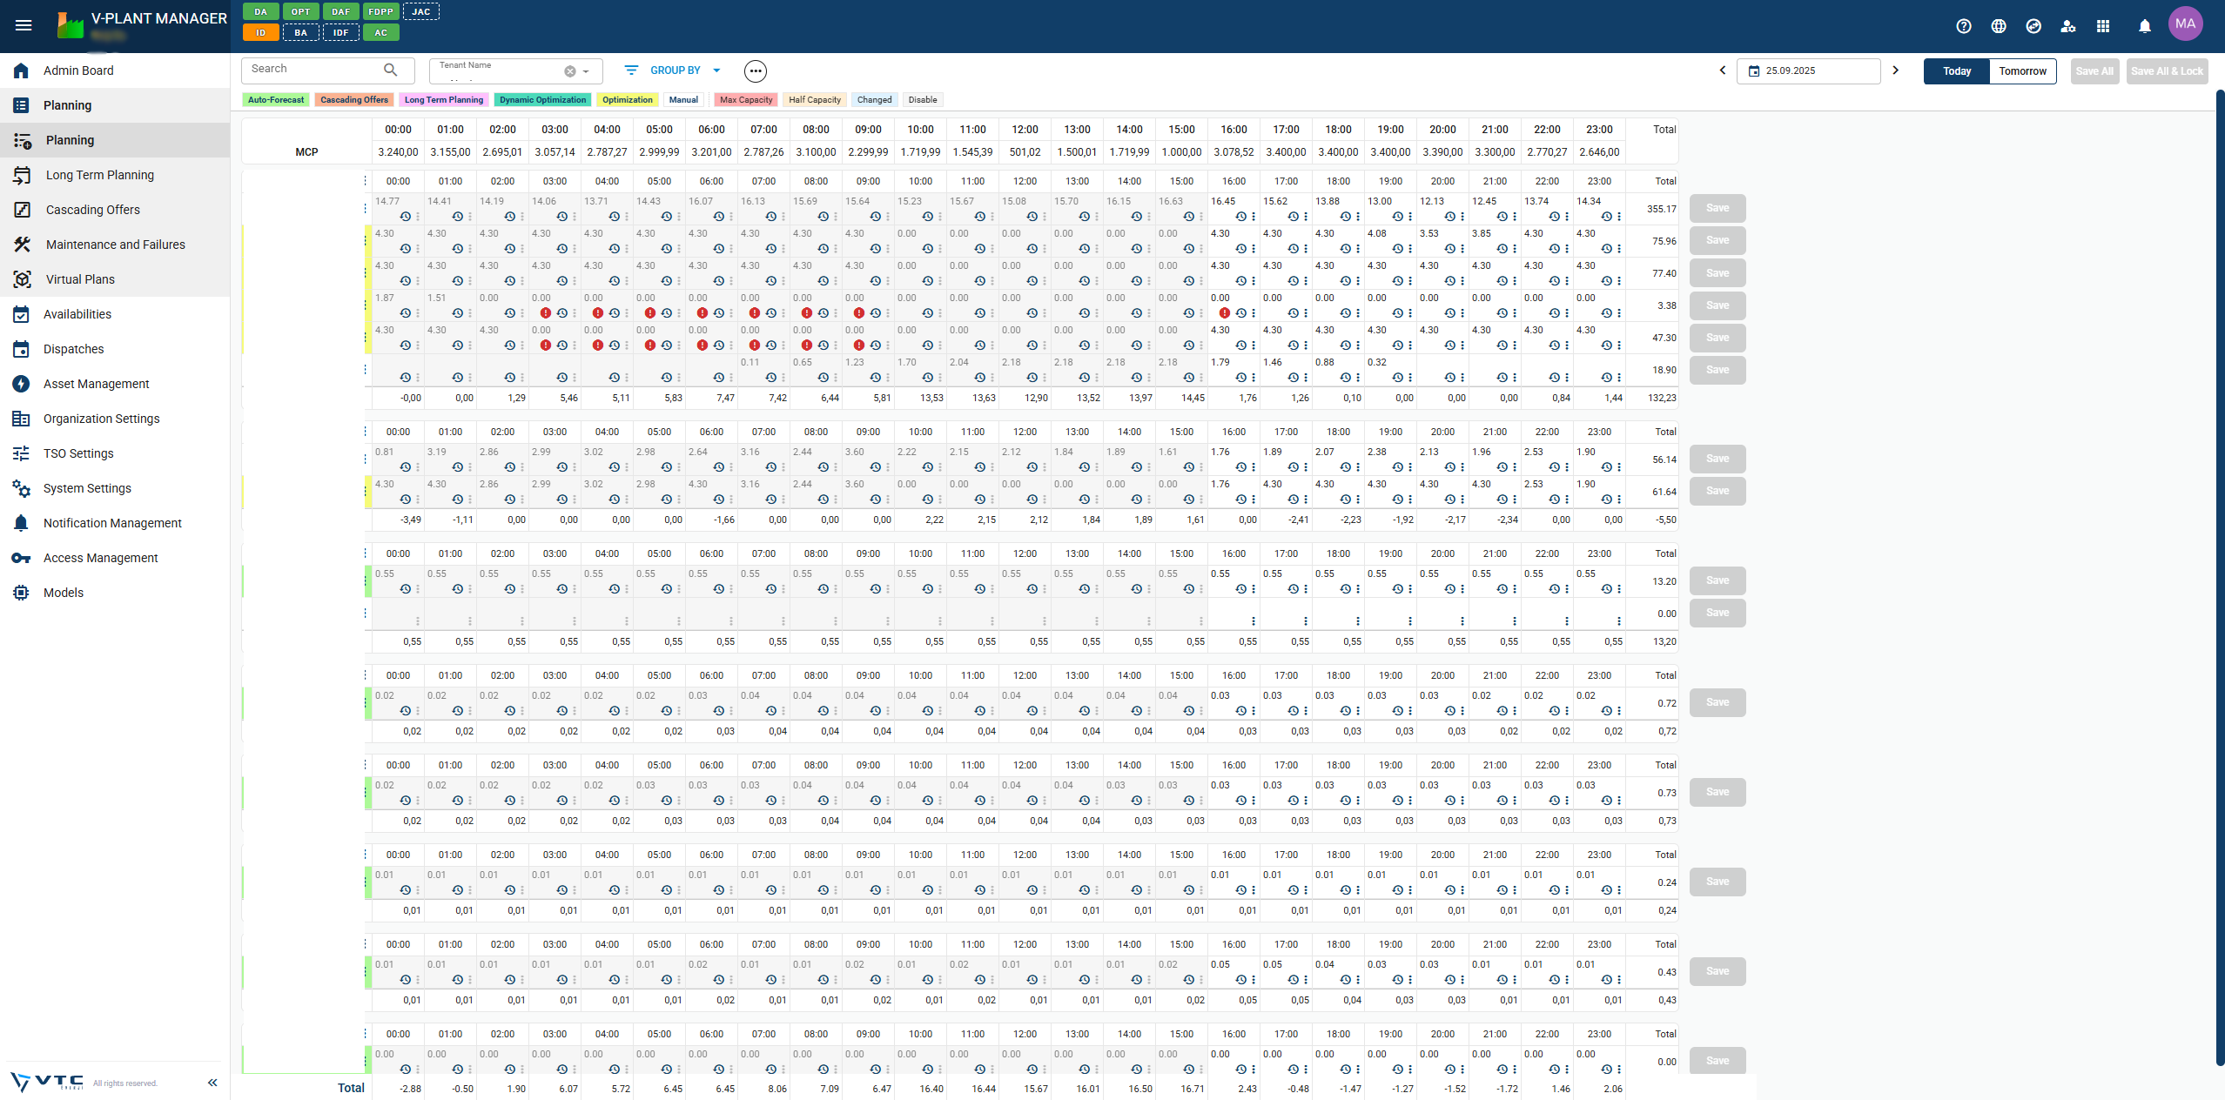Switch to Tomorrow view
This screenshot has height=1100, width=2225.
click(2022, 71)
